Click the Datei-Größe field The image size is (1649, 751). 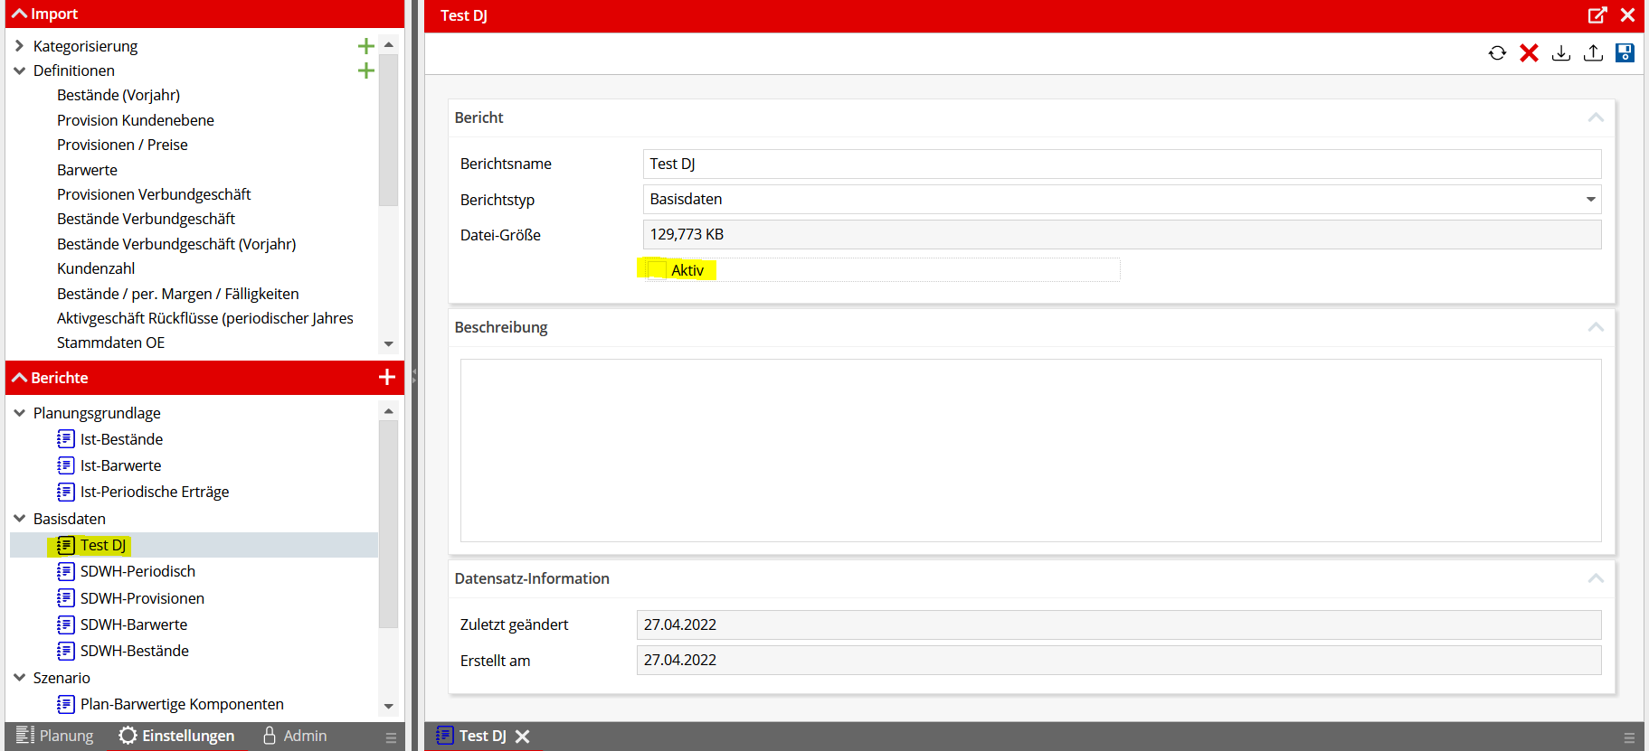[x=1122, y=235]
